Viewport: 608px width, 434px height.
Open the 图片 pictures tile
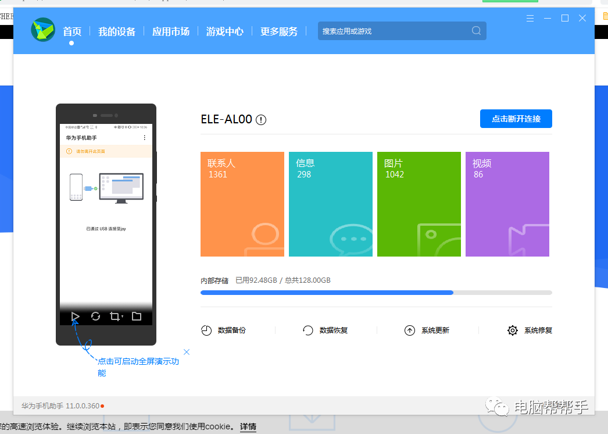coord(419,204)
